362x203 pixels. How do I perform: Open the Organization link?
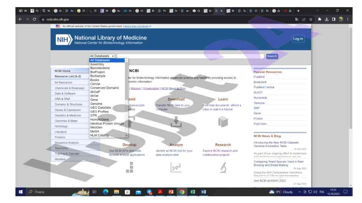pyautogui.click(x=151, y=88)
